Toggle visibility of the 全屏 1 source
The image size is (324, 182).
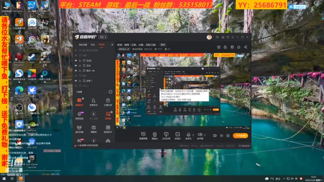point(76,80)
